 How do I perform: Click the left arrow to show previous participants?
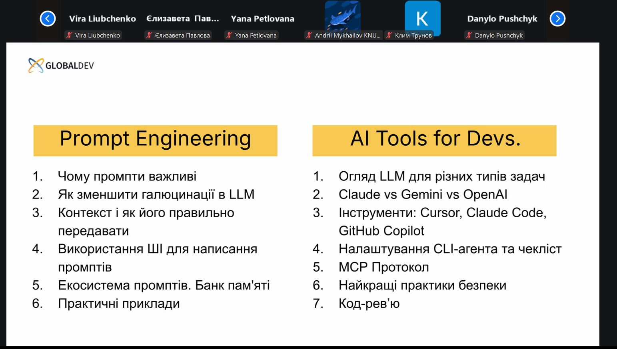click(48, 19)
